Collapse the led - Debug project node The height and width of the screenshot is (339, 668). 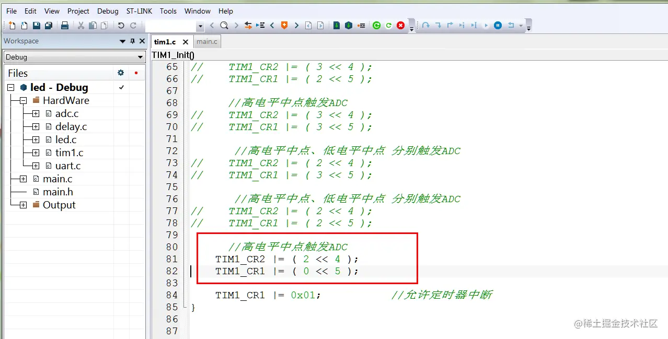11,87
